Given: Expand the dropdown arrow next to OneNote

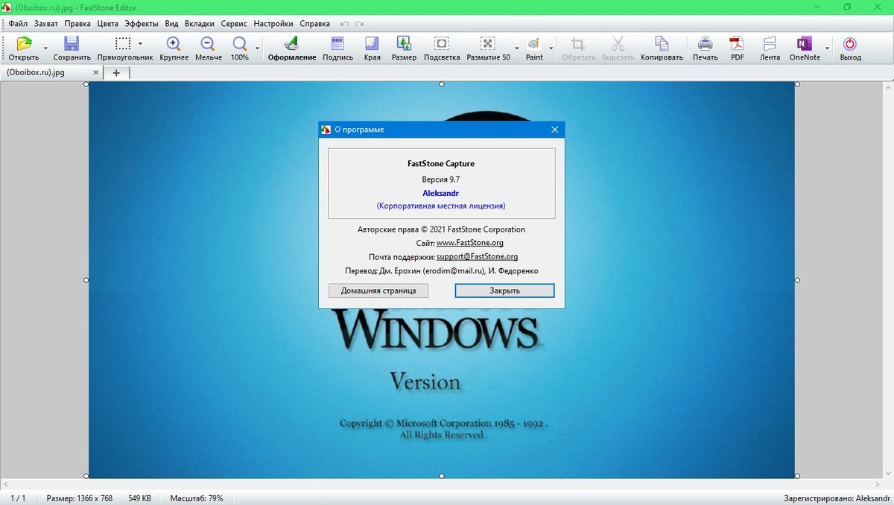Looking at the screenshot, I should pos(827,48).
